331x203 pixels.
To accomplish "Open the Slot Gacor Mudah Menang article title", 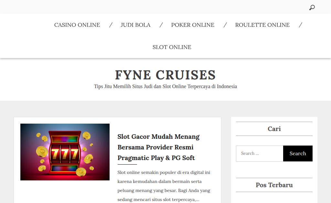I will tap(158, 147).
